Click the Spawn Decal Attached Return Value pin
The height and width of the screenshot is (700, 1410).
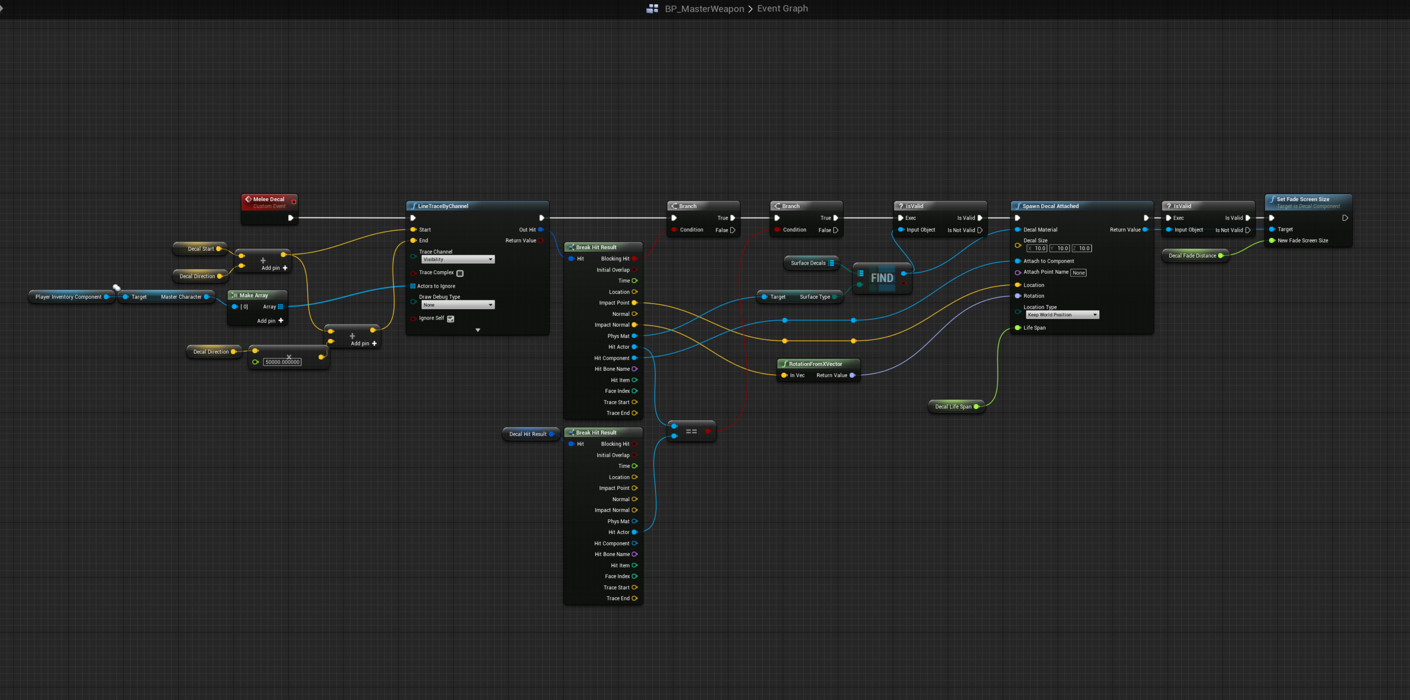click(1145, 230)
